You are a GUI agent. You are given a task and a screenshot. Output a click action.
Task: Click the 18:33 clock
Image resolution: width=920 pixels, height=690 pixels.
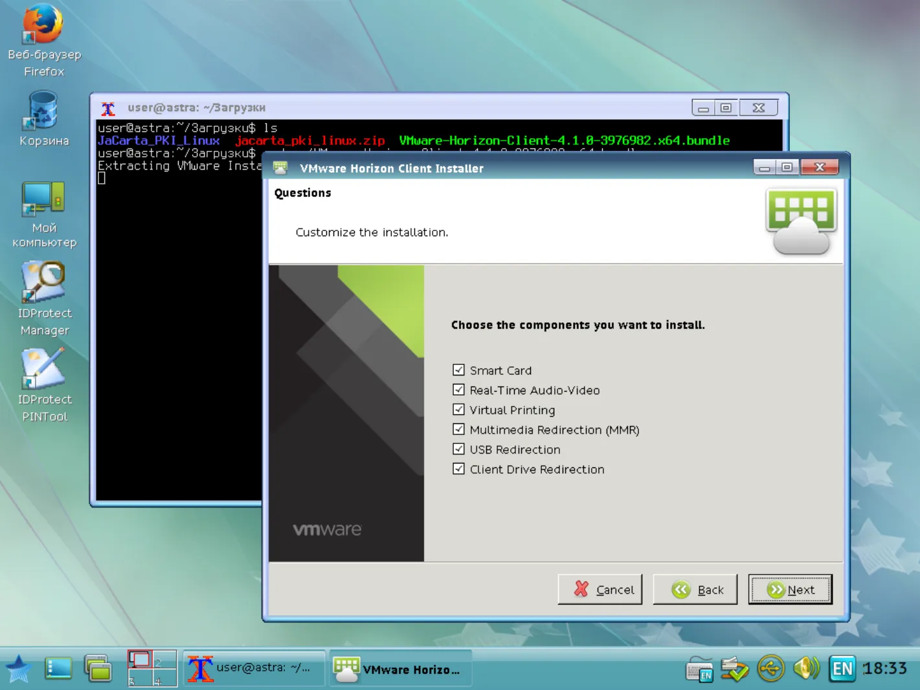[x=885, y=669]
